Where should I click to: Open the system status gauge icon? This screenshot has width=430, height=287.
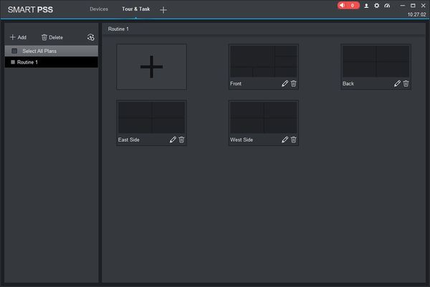[x=387, y=6]
